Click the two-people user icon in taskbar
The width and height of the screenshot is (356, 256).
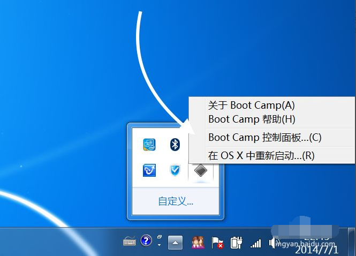point(198,243)
